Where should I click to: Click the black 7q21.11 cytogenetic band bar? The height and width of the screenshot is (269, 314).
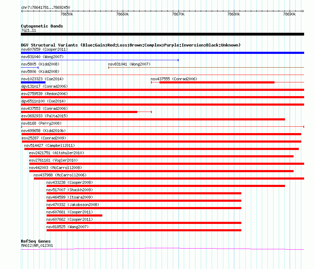point(162,34)
